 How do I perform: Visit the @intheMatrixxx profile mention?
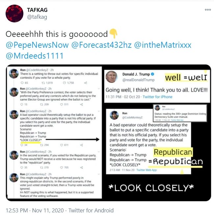click(x=163, y=45)
